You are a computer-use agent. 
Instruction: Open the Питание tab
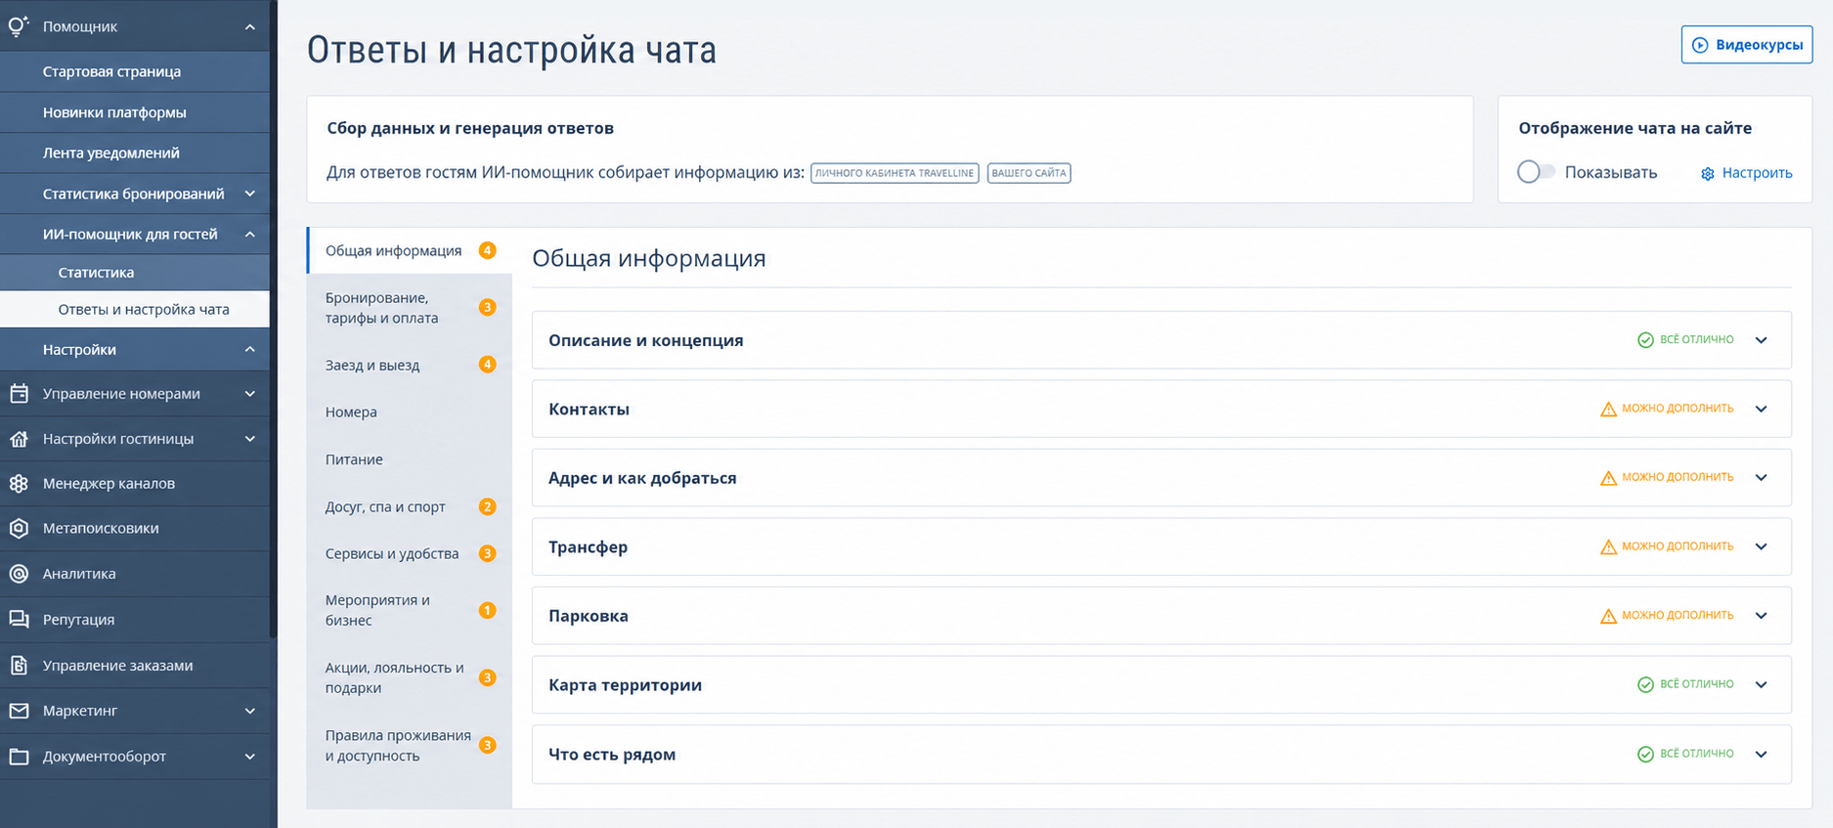[410, 459]
